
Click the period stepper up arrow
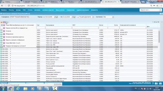pyautogui.click(x=78, y=16)
